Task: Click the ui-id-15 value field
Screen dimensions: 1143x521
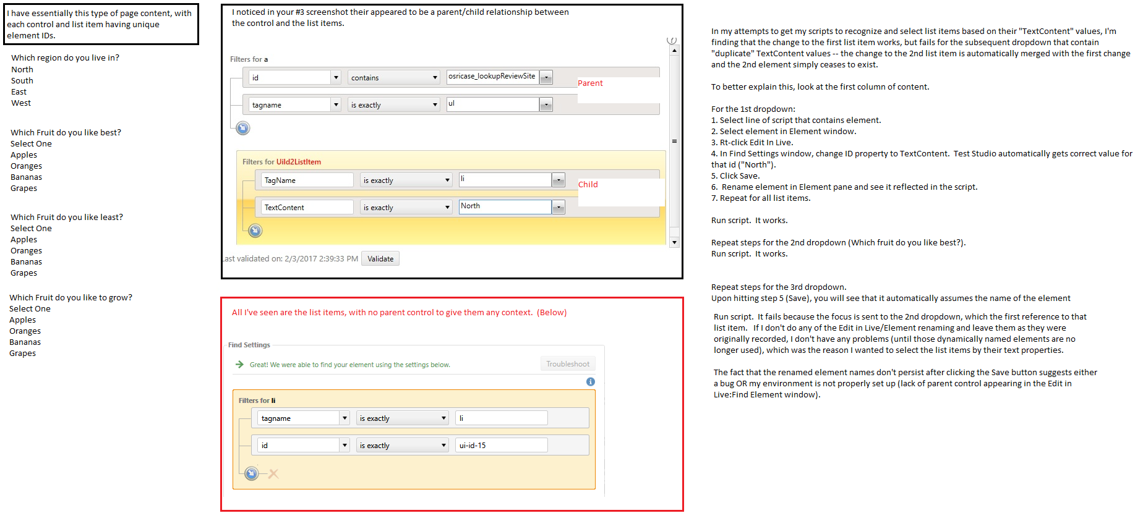Action: [x=502, y=445]
